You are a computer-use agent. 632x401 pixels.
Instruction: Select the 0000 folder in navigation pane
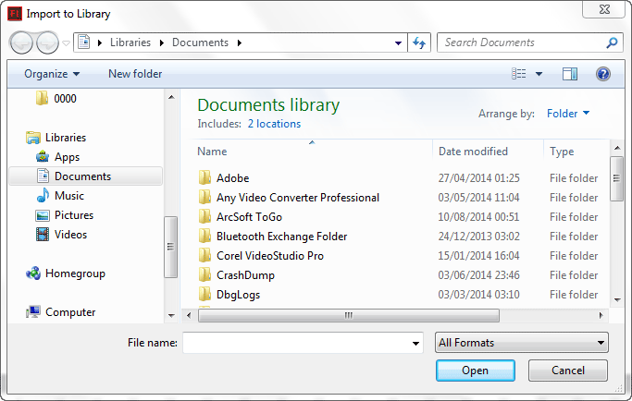56,99
